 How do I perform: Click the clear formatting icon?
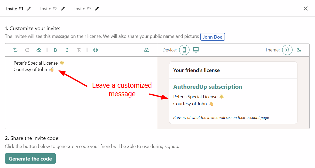79,50
